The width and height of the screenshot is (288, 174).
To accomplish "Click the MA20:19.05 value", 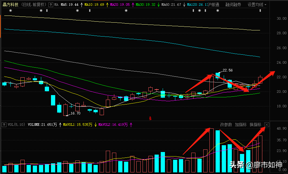I will pyautogui.click(x=120, y=5).
